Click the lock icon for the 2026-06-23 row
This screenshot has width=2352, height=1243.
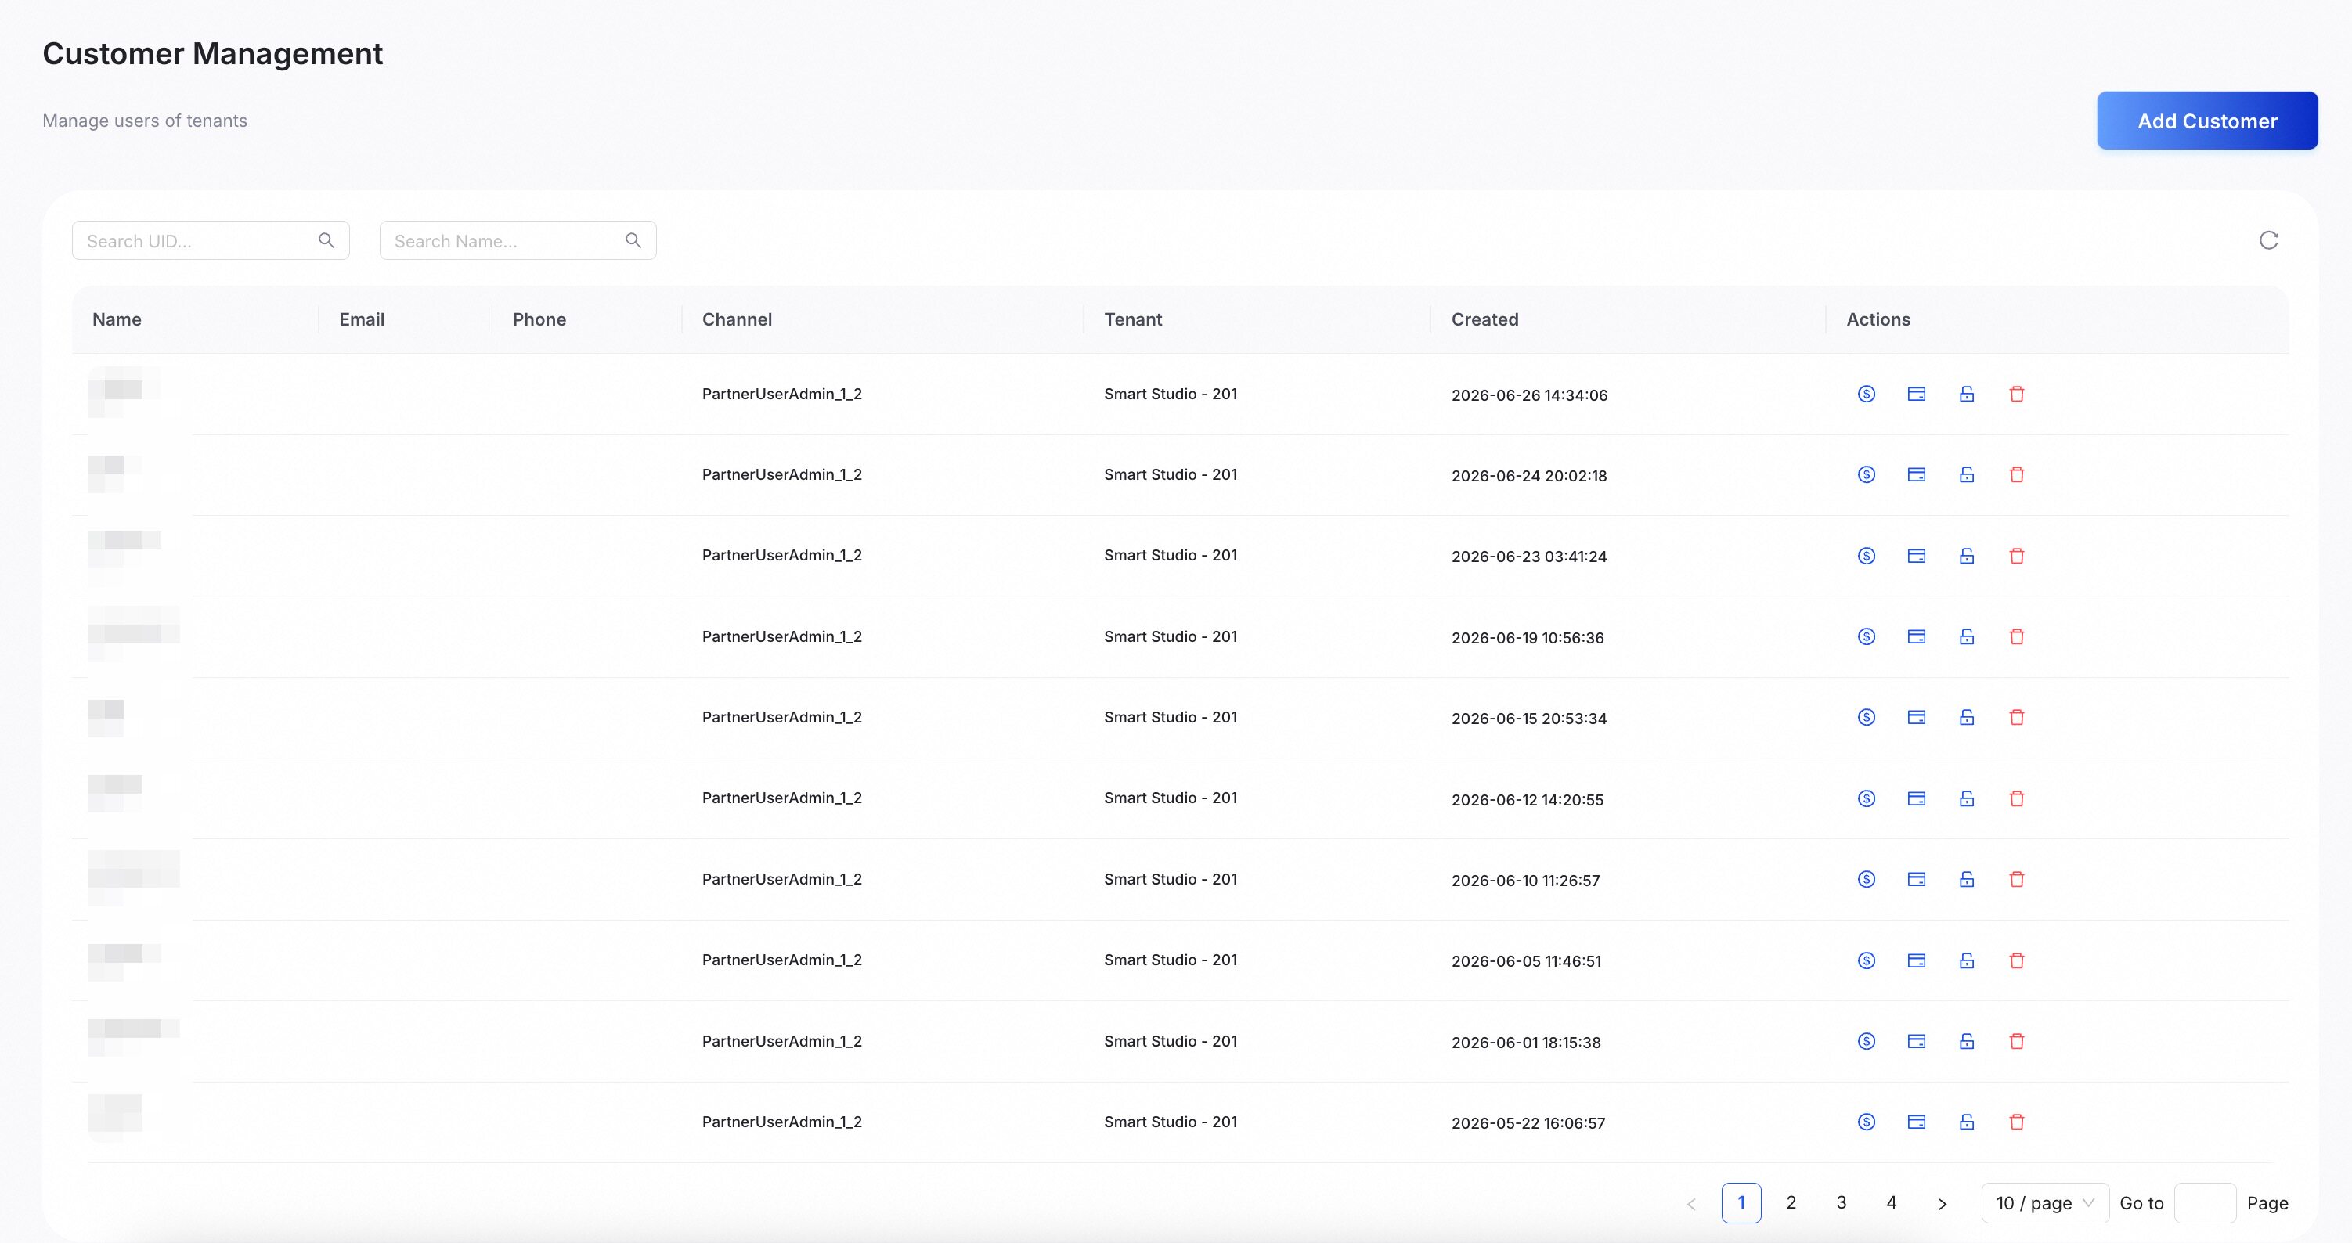(1967, 556)
